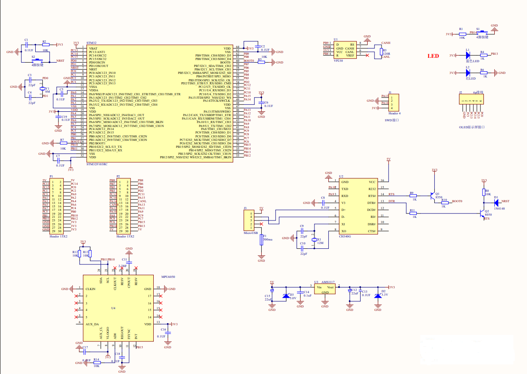Screen dimensions: 527x374
Task: Click the C19 capacitor symbol
Action: point(58,117)
